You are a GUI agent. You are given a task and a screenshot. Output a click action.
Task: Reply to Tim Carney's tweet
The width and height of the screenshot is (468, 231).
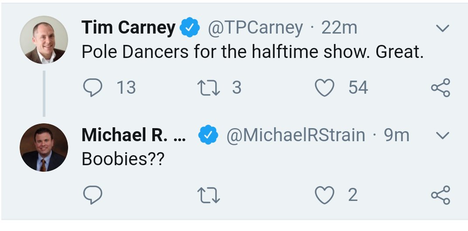click(93, 88)
